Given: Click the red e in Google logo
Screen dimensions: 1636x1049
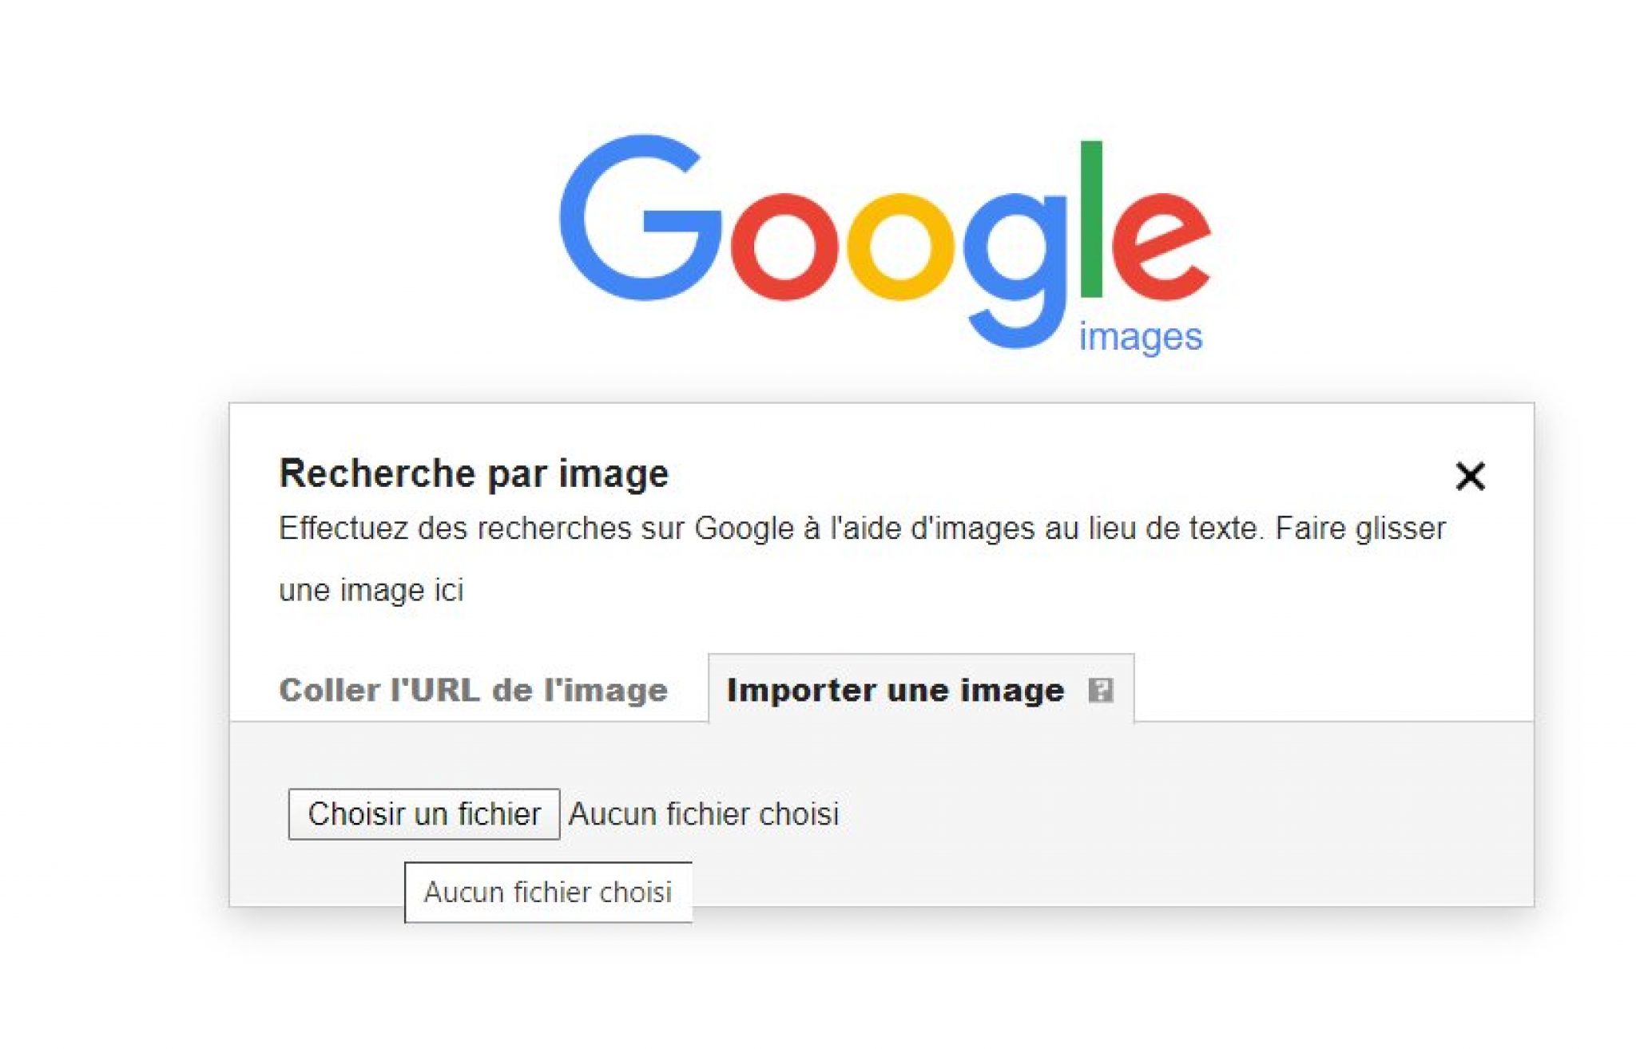Looking at the screenshot, I should coord(1160,247).
